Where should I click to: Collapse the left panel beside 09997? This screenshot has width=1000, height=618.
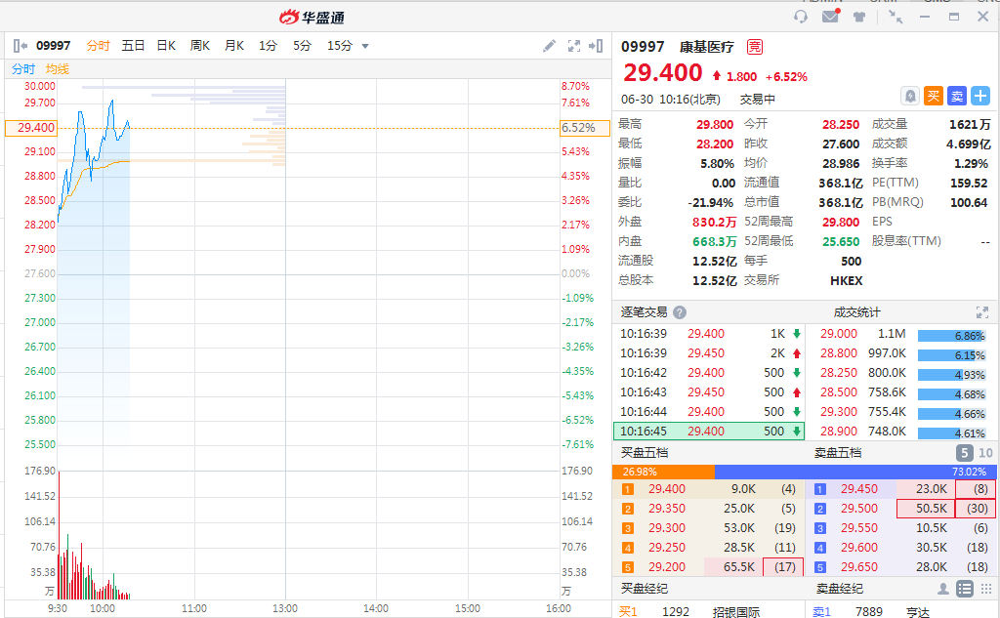point(21,46)
